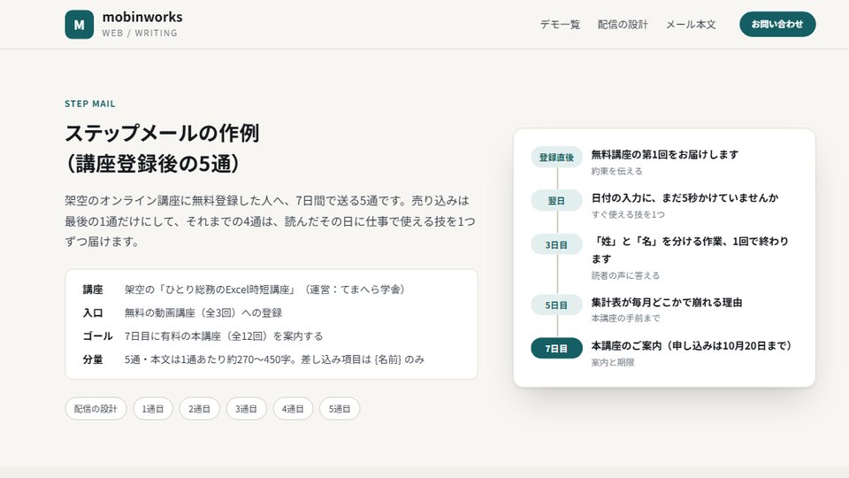Go to 配信の設計 in the header navigation
The width and height of the screenshot is (849, 478).
click(x=623, y=25)
